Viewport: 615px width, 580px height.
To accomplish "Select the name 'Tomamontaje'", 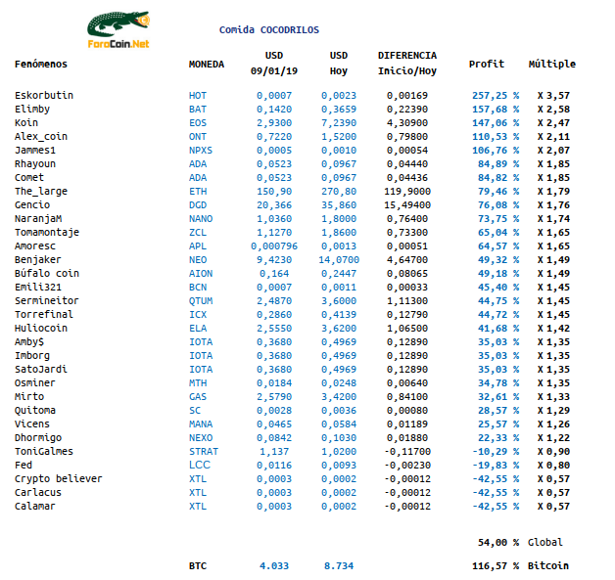I will pyautogui.click(x=47, y=233).
